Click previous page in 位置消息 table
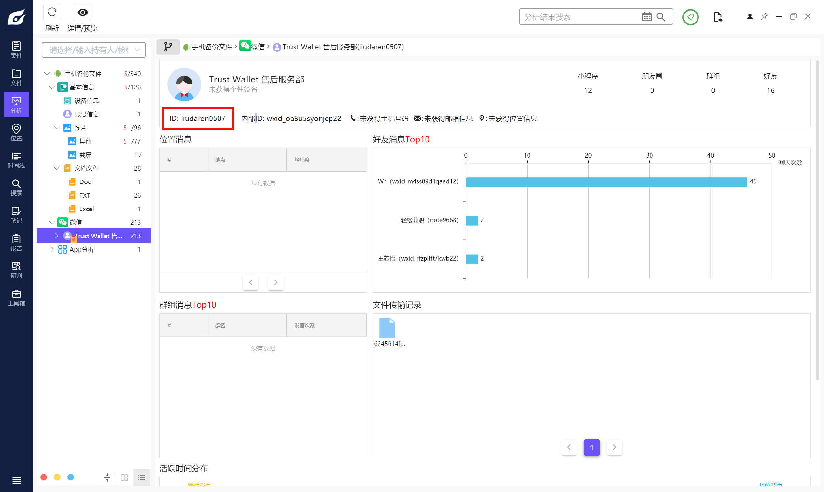Screen dimensions: 824x492 [251, 282]
